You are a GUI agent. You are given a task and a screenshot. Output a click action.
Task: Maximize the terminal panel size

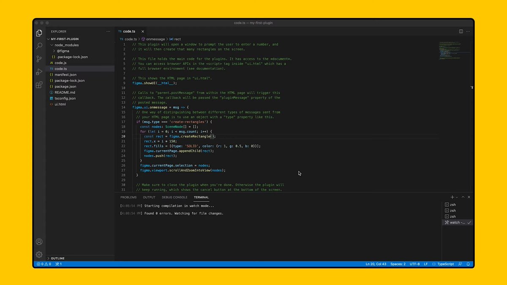point(463,197)
